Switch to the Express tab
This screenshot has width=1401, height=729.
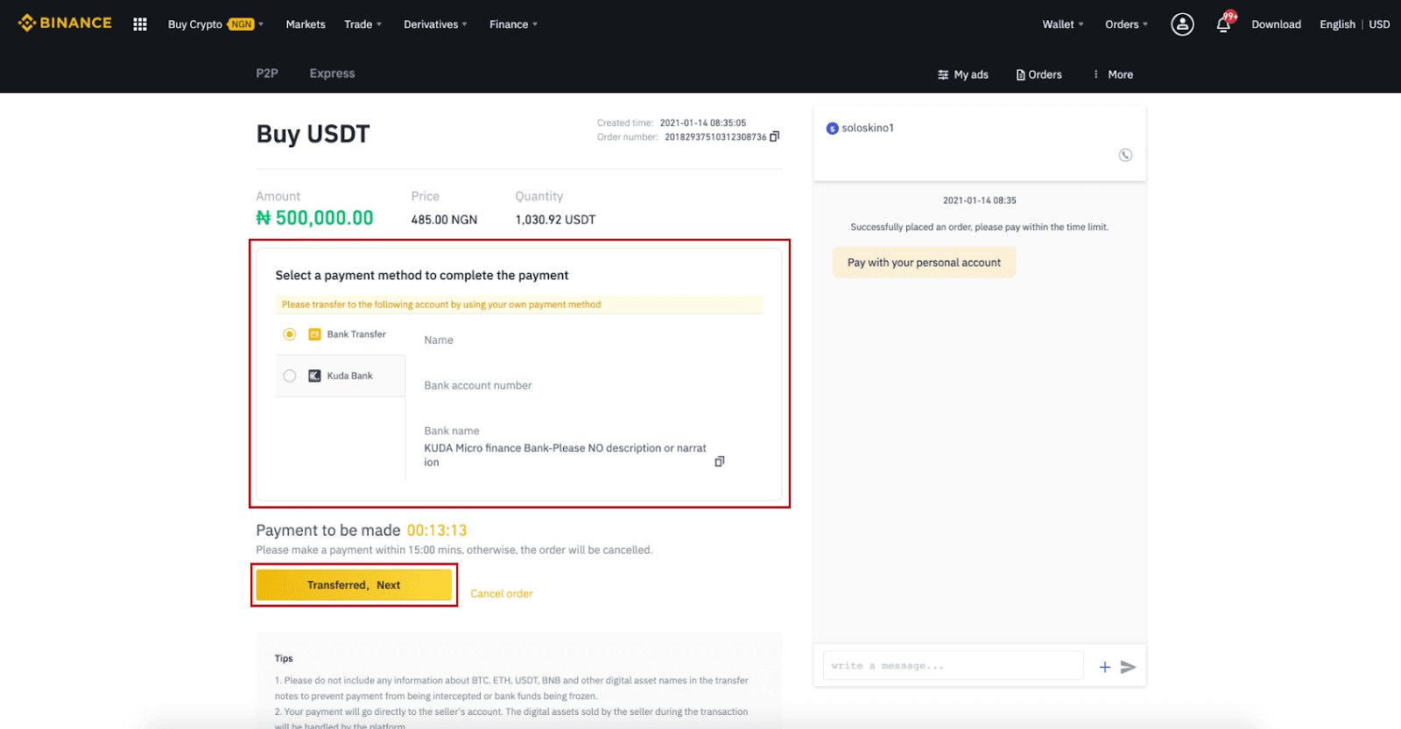point(332,74)
